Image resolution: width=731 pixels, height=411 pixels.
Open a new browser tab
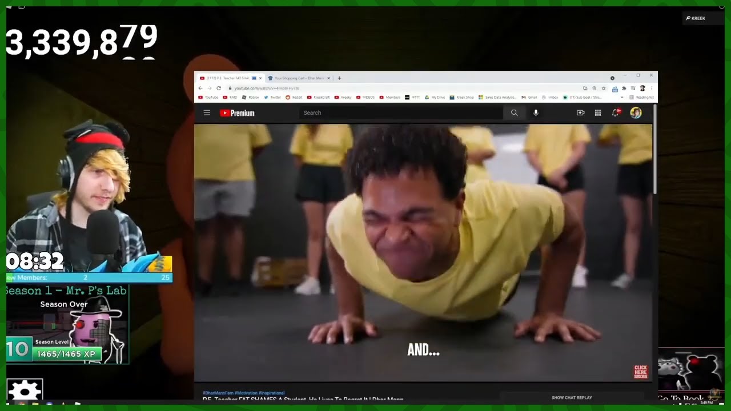pos(339,78)
